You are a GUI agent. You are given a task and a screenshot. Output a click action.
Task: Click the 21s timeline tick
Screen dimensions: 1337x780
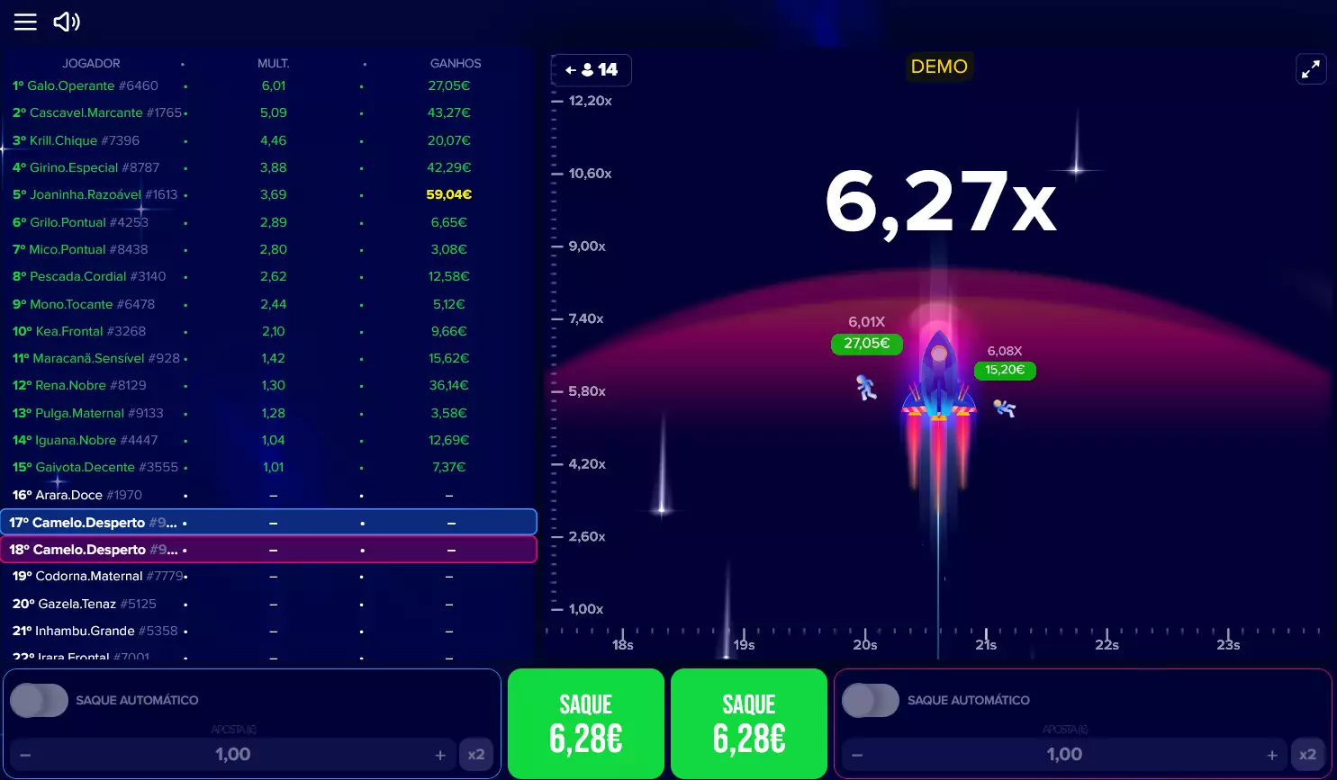click(x=986, y=644)
